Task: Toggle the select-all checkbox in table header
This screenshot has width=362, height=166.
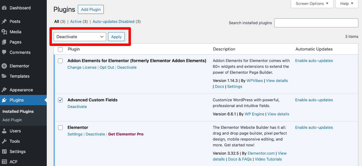Action: (60, 49)
